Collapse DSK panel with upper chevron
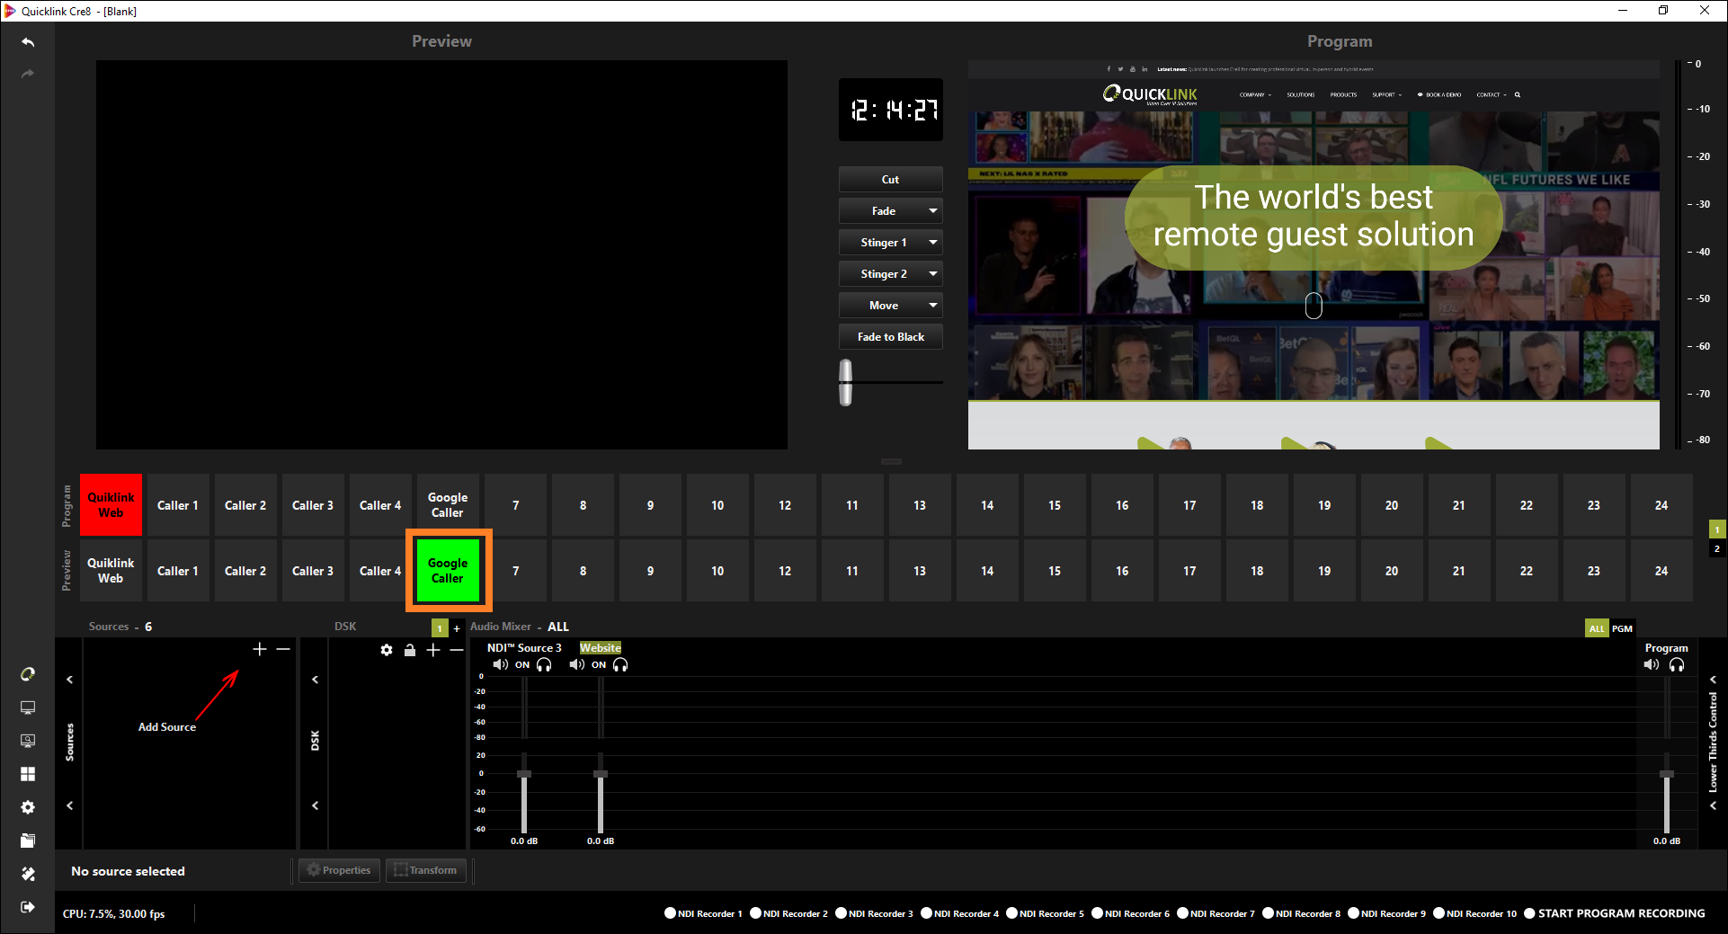1728x934 pixels. pyautogui.click(x=315, y=680)
